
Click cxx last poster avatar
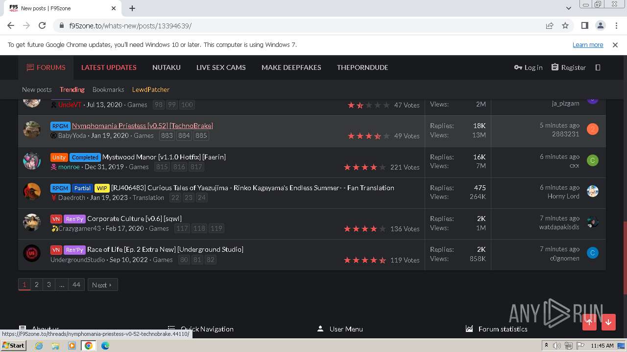pyautogui.click(x=593, y=160)
